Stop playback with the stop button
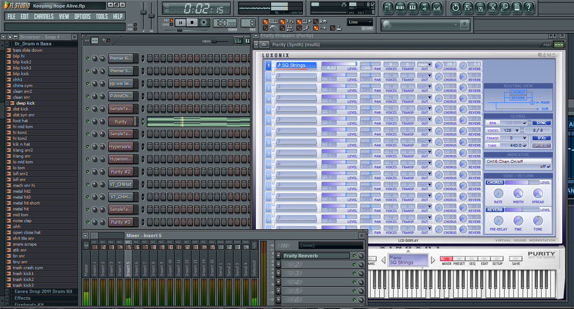This screenshot has width=574, height=309. click(x=192, y=23)
